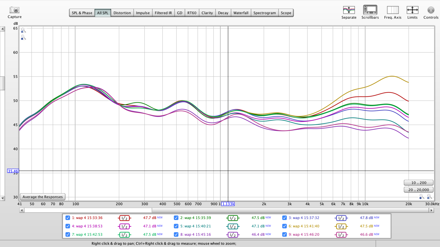Viewport: 440px width, 247px height.
Task: Click horizontal scrollbar left arrow
Action: (x=22, y=210)
